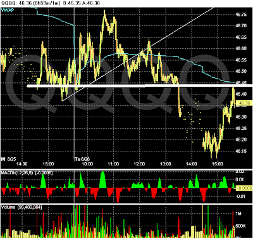This screenshot has width=253, height=239.
Task: Click the 0.02 MACD axis label
Action: [x=239, y=172]
